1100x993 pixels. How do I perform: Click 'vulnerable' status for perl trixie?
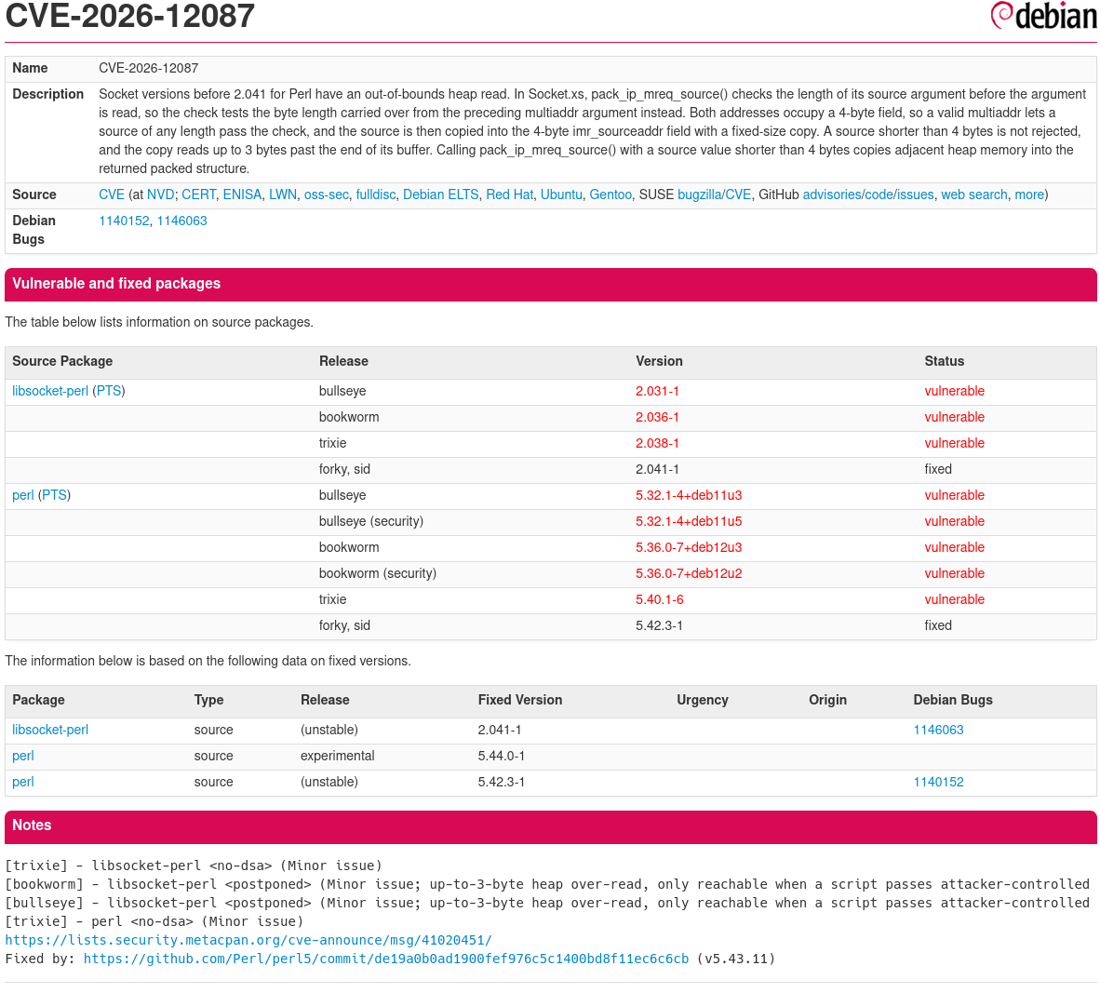tap(954, 599)
